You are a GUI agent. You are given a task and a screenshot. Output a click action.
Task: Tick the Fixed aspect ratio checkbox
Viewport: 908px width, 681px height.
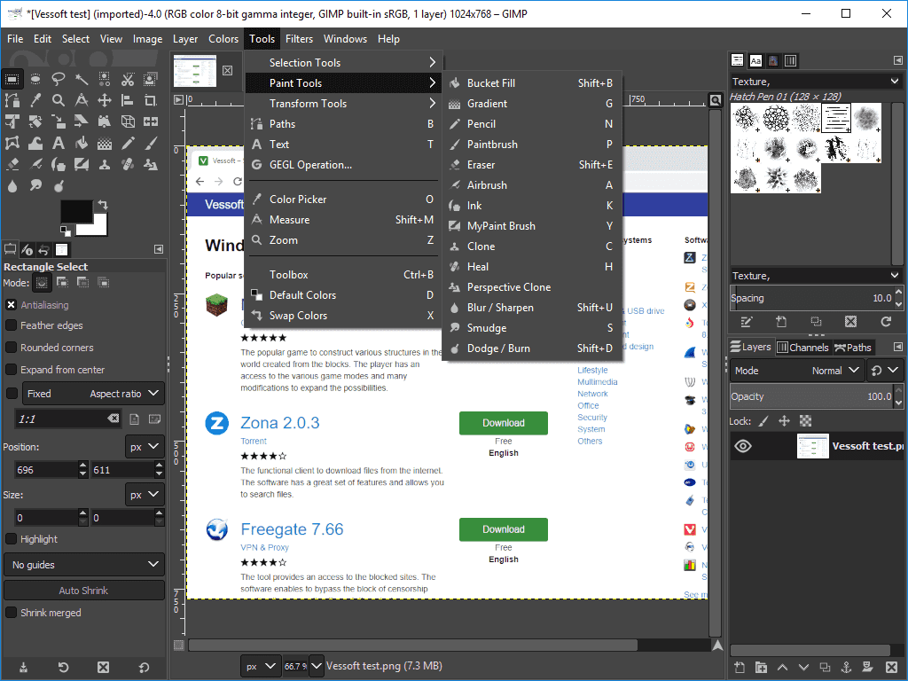pos(11,393)
